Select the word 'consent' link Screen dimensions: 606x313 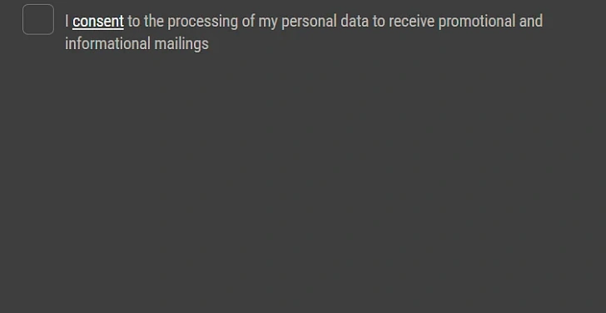[98, 22]
